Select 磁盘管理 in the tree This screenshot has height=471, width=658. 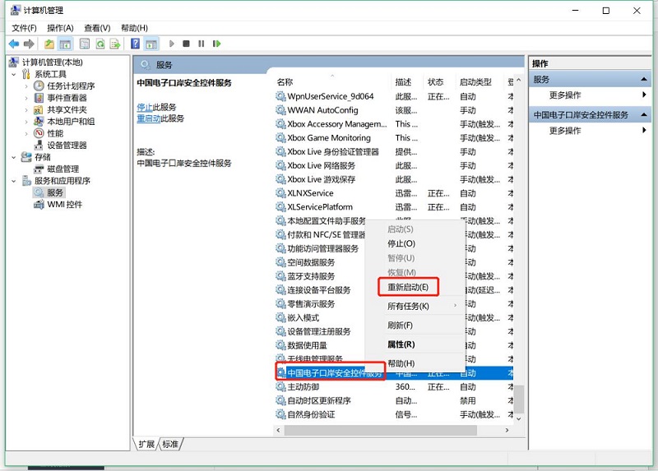click(x=64, y=169)
